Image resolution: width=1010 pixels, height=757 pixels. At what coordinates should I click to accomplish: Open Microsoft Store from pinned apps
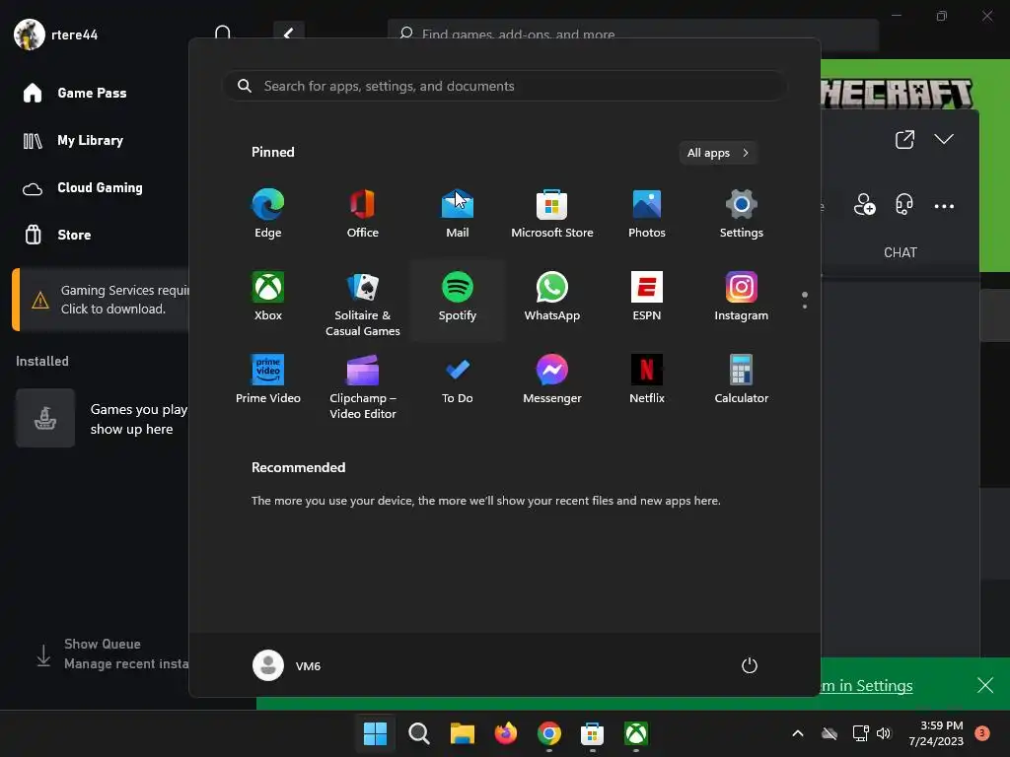click(x=552, y=214)
